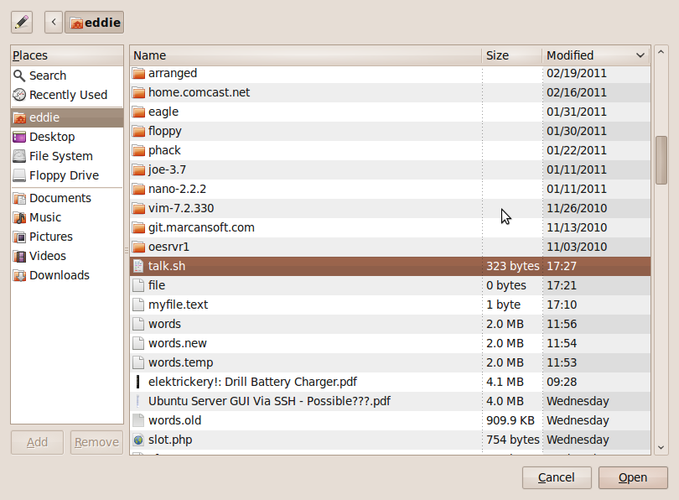Click the 11/26/2010 modified date
Screen dimensions: 679x500
[x=577, y=208]
